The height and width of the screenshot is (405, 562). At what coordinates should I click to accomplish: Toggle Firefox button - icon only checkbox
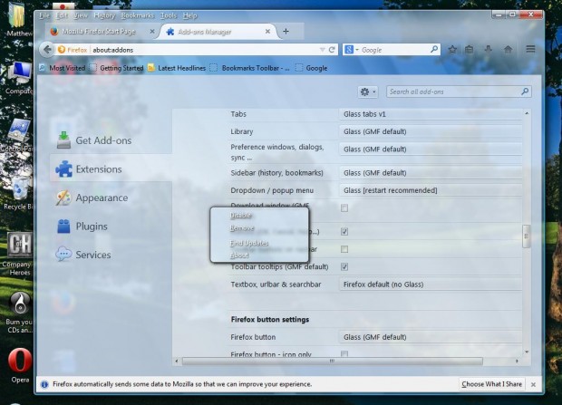click(344, 354)
